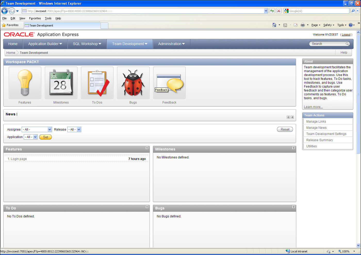Viewport: 361px width, 255px height.
Task: Click the Help link on breadcrumb bar
Action: (x=344, y=53)
